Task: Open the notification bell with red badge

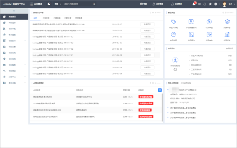Action: pyautogui.click(x=194, y=4)
